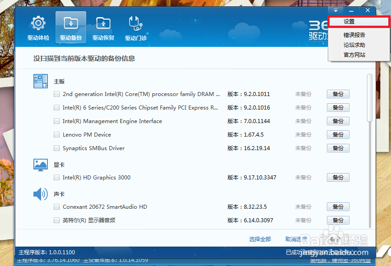This screenshot has width=391, height=266.
Task: Close the driver manager window
Action: 368,10
